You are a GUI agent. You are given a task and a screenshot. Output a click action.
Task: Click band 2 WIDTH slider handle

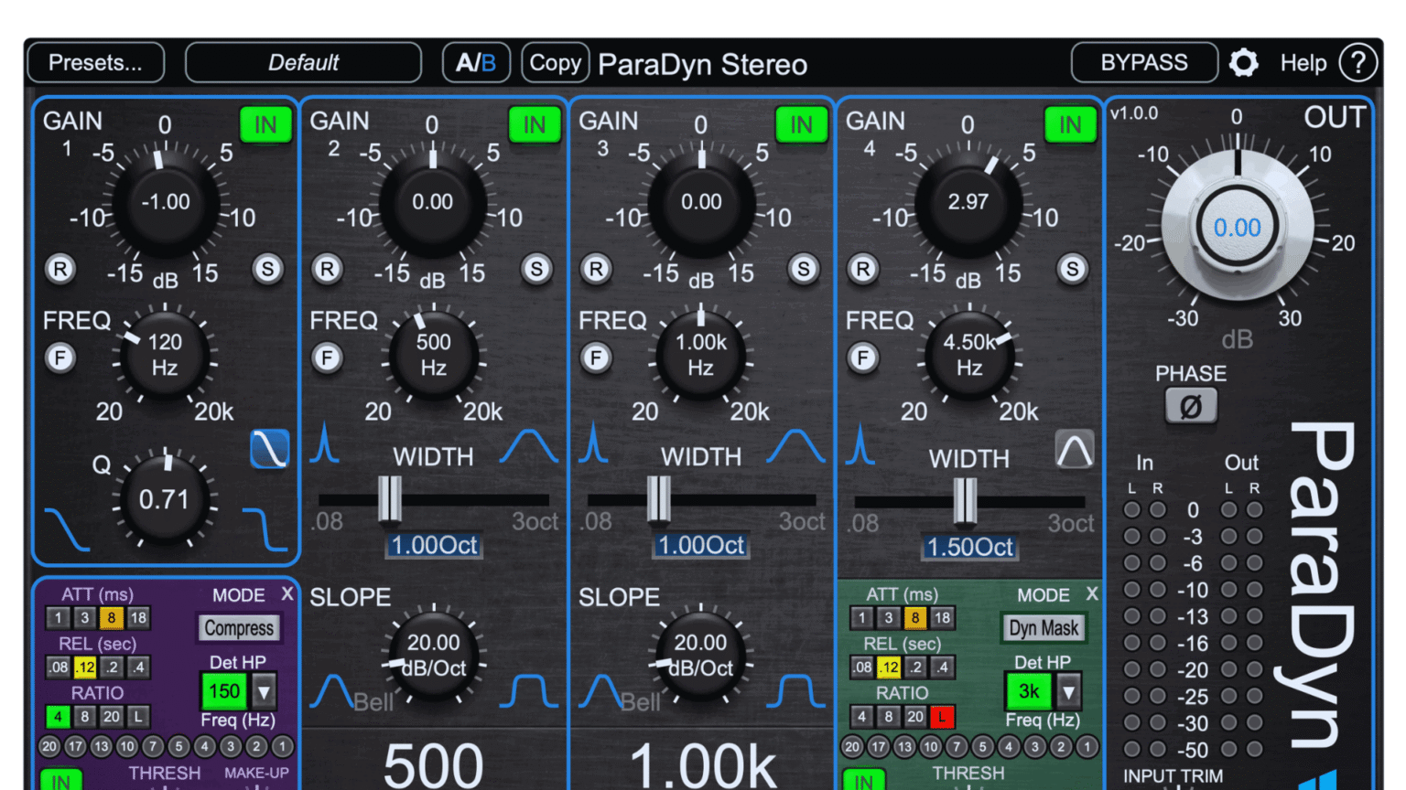pyautogui.click(x=390, y=499)
